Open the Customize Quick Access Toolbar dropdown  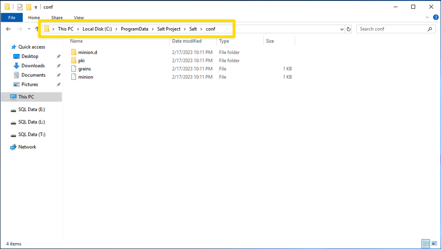coord(36,7)
